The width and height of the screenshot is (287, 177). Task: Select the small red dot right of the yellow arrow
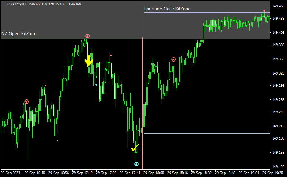[111, 55]
